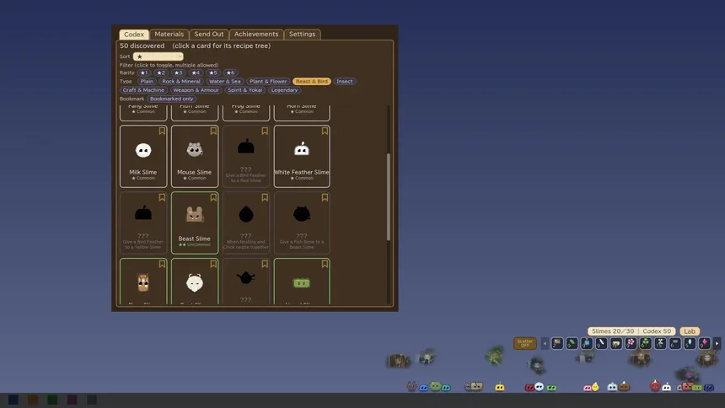Filter by Spirit & Yokai type
725x408 pixels.
tap(245, 90)
